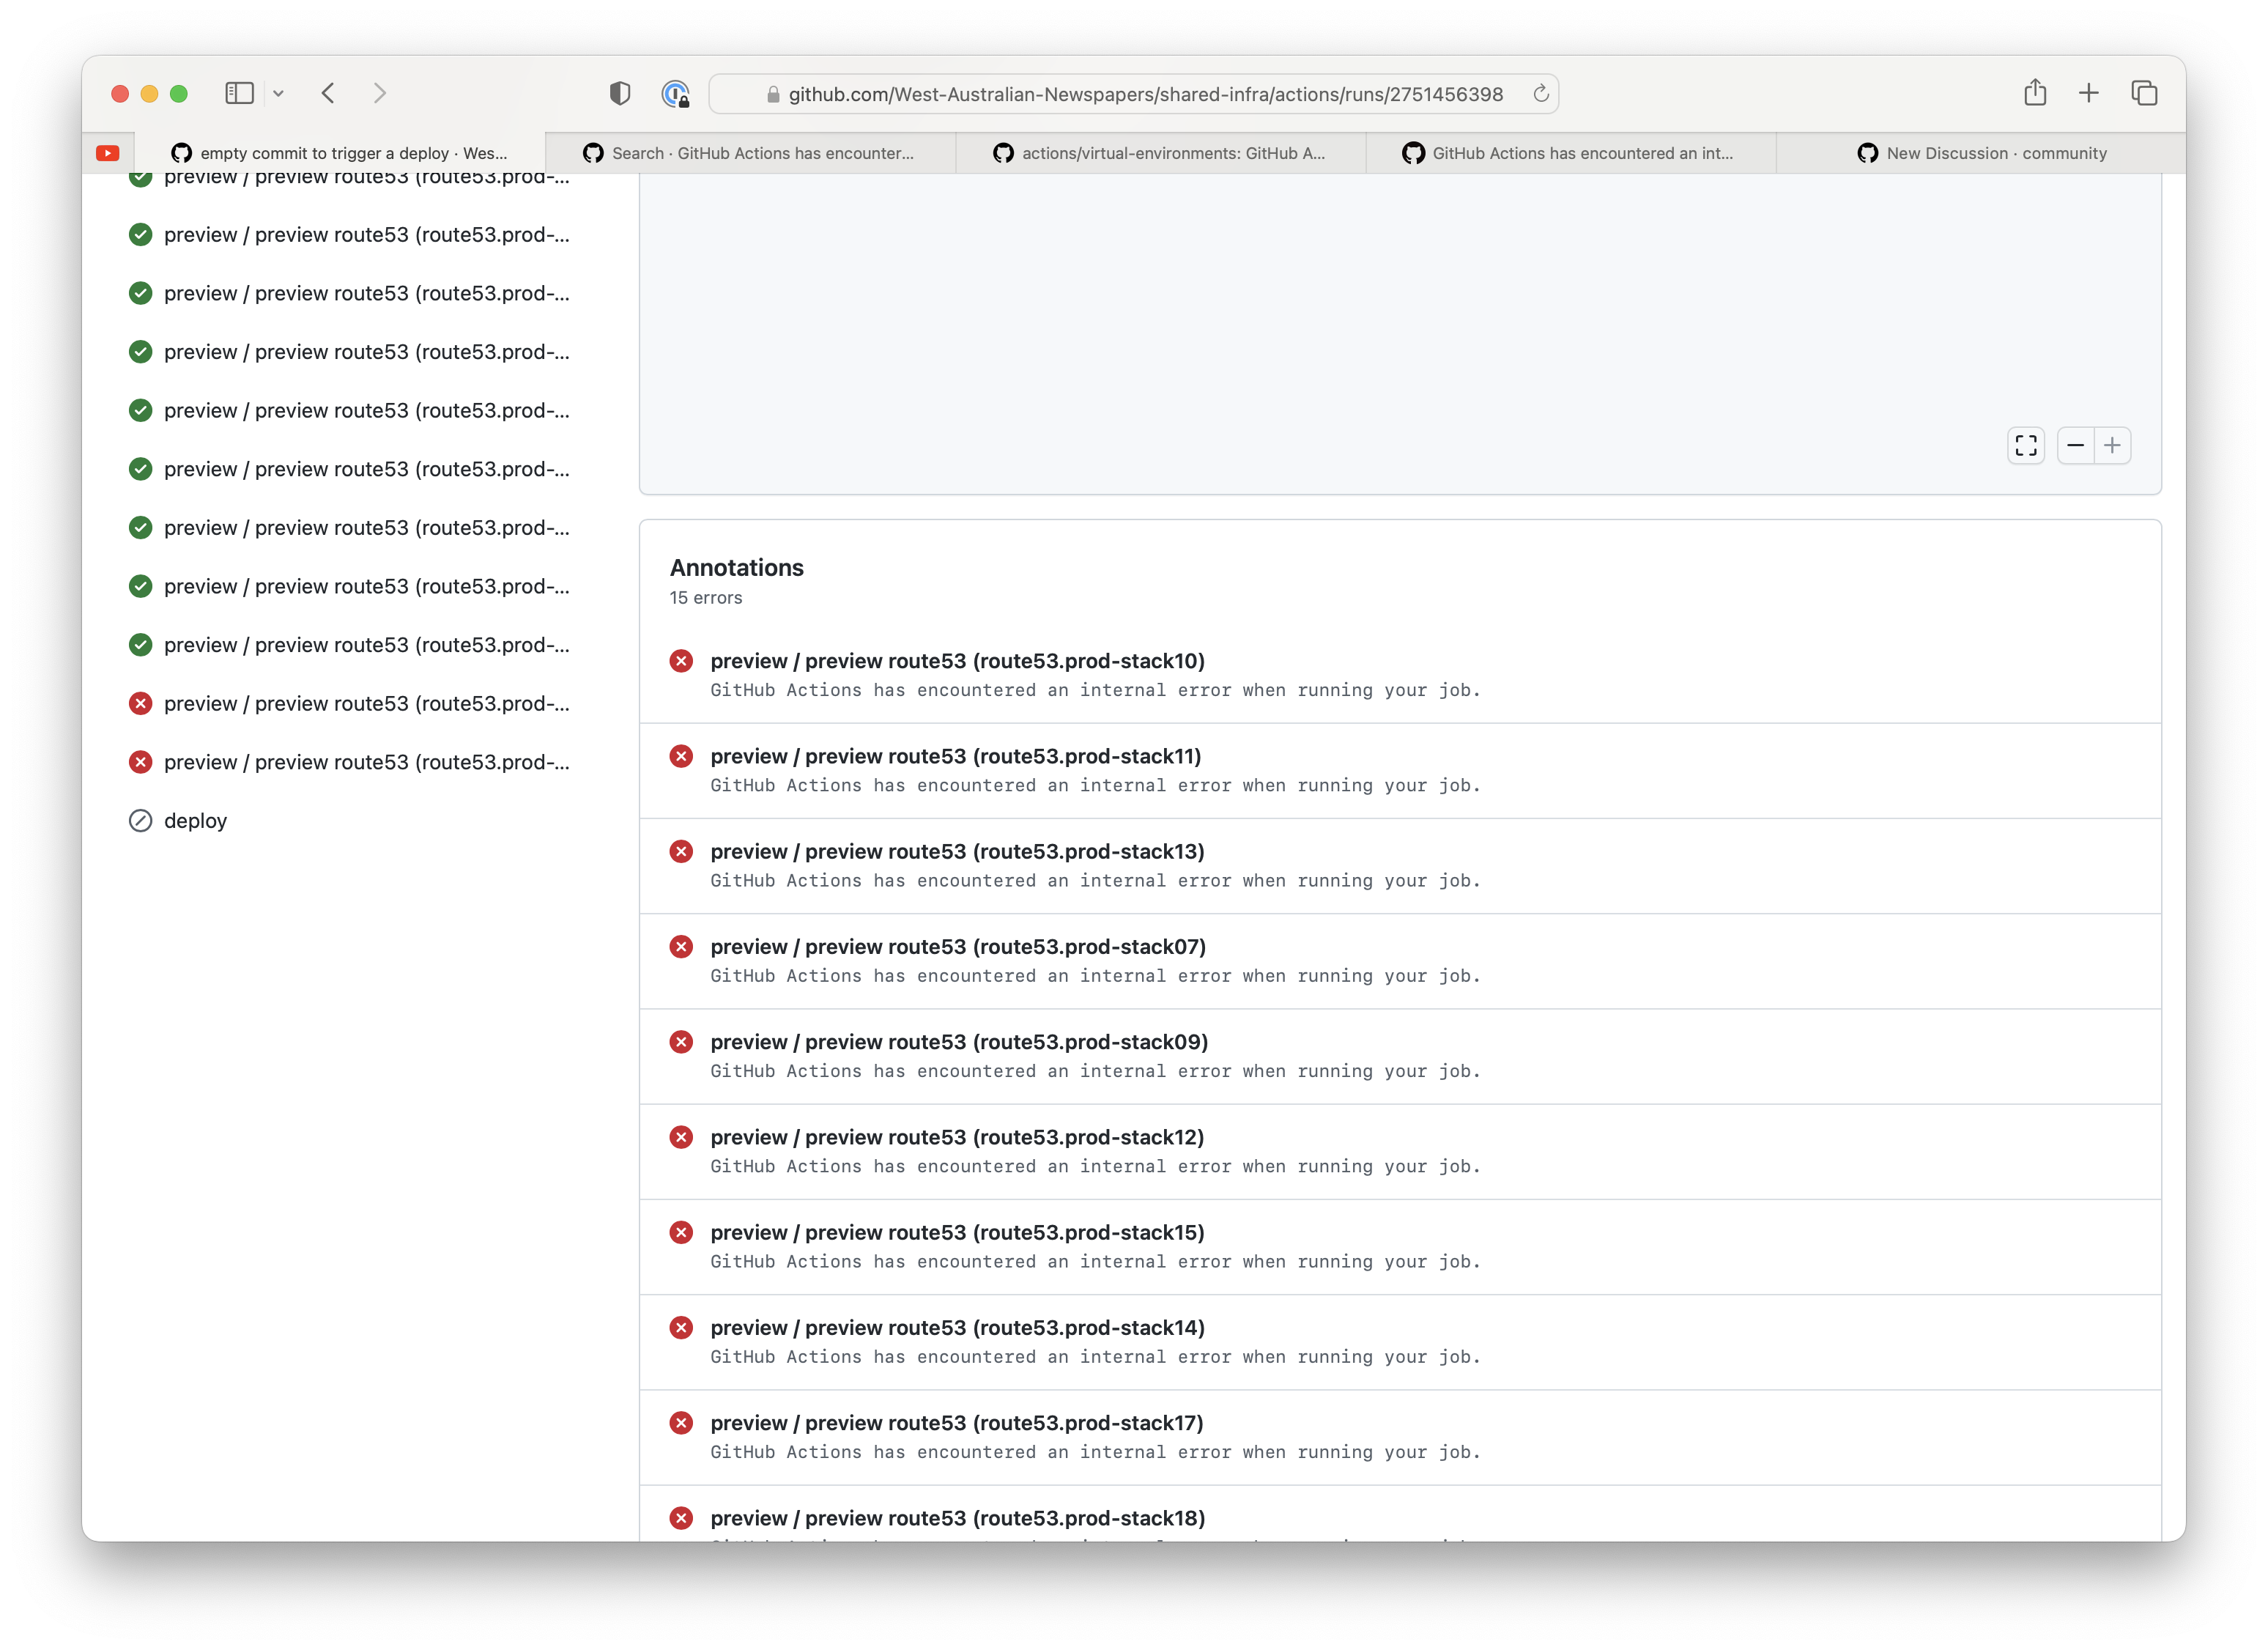Zoom out the workflow graph with the minus control
This screenshot has width=2268, height=1650.
(x=2076, y=446)
